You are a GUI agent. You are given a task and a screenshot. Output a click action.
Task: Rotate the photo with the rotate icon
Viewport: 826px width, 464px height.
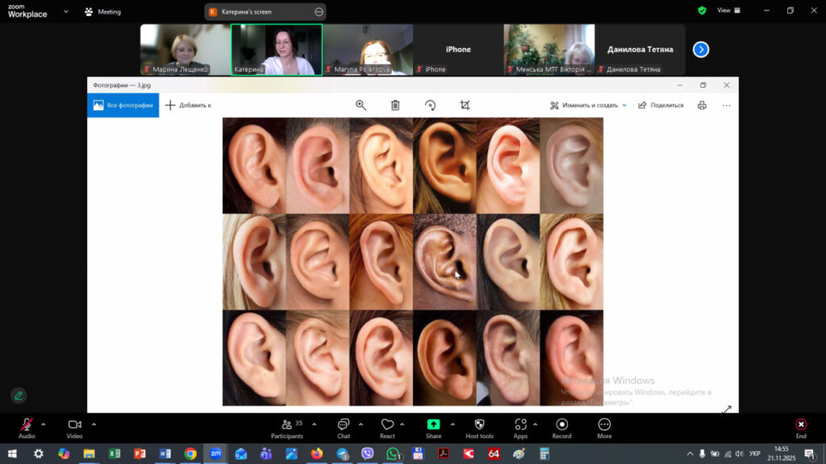430,106
